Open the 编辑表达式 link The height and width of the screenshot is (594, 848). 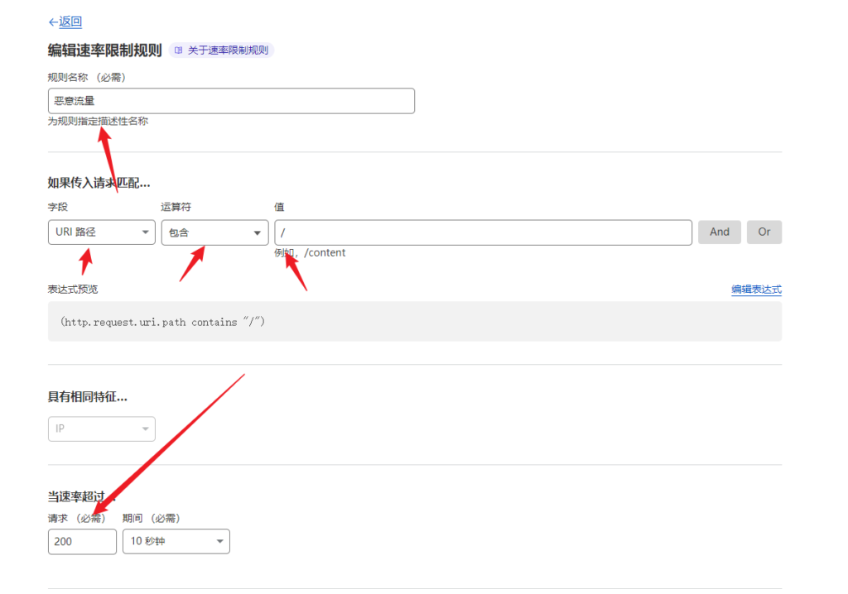(756, 290)
